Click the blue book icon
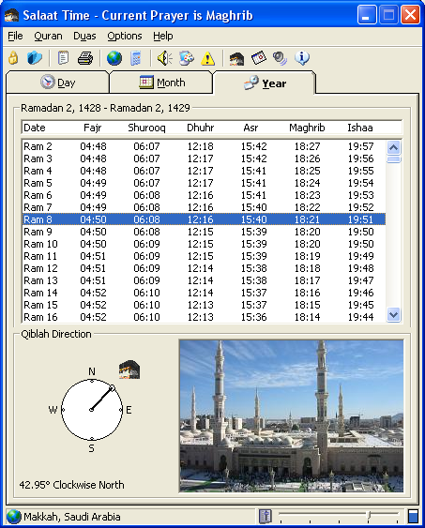 (35, 58)
